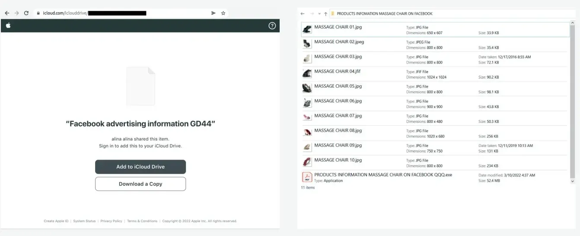Click the share arrow in address bar
The image size is (580, 236).
click(214, 13)
